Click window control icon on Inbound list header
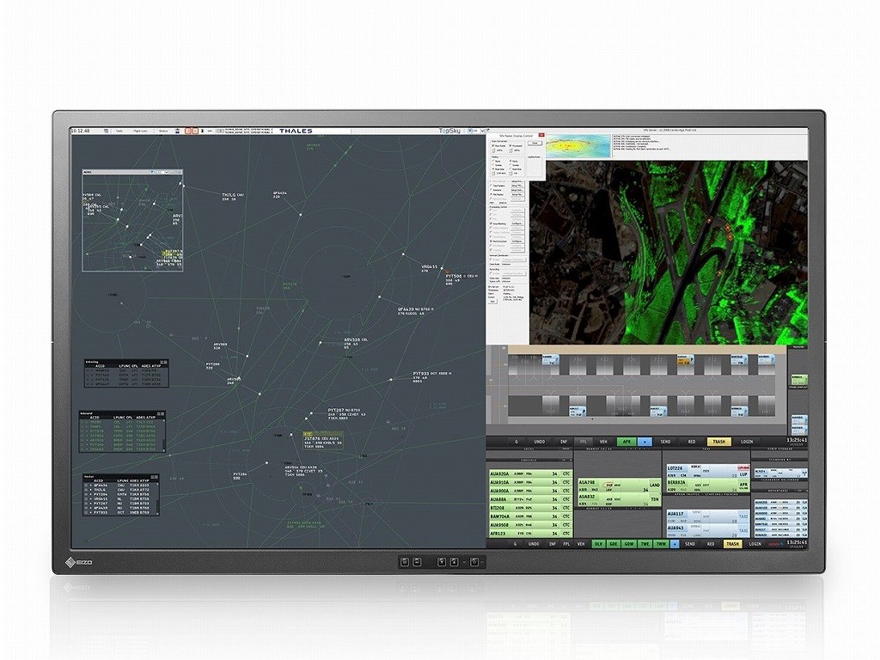This screenshot has height=660, width=880. pos(161,413)
